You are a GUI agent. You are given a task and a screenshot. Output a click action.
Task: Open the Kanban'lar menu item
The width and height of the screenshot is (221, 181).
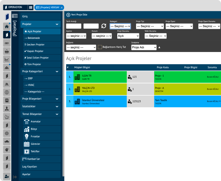point(41,159)
